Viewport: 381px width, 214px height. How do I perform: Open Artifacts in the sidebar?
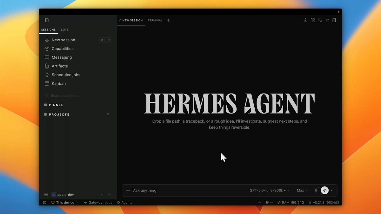pos(78,66)
